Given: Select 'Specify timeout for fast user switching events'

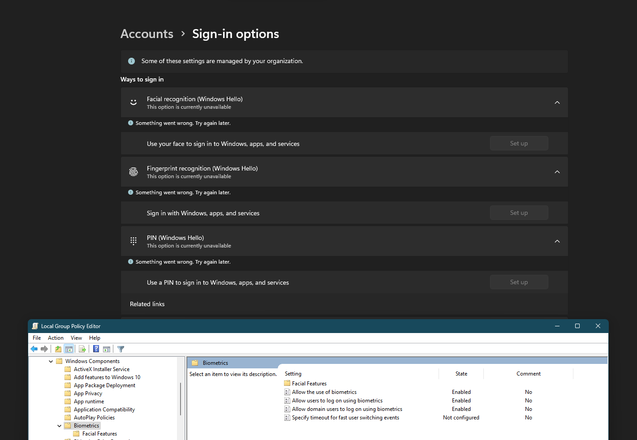Looking at the screenshot, I should coord(345,418).
